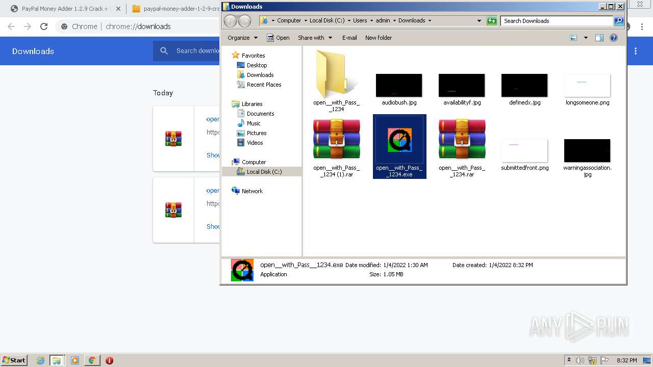Type in Search Downloads field
Viewport: 653px width, 367px height.
pyautogui.click(x=557, y=21)
